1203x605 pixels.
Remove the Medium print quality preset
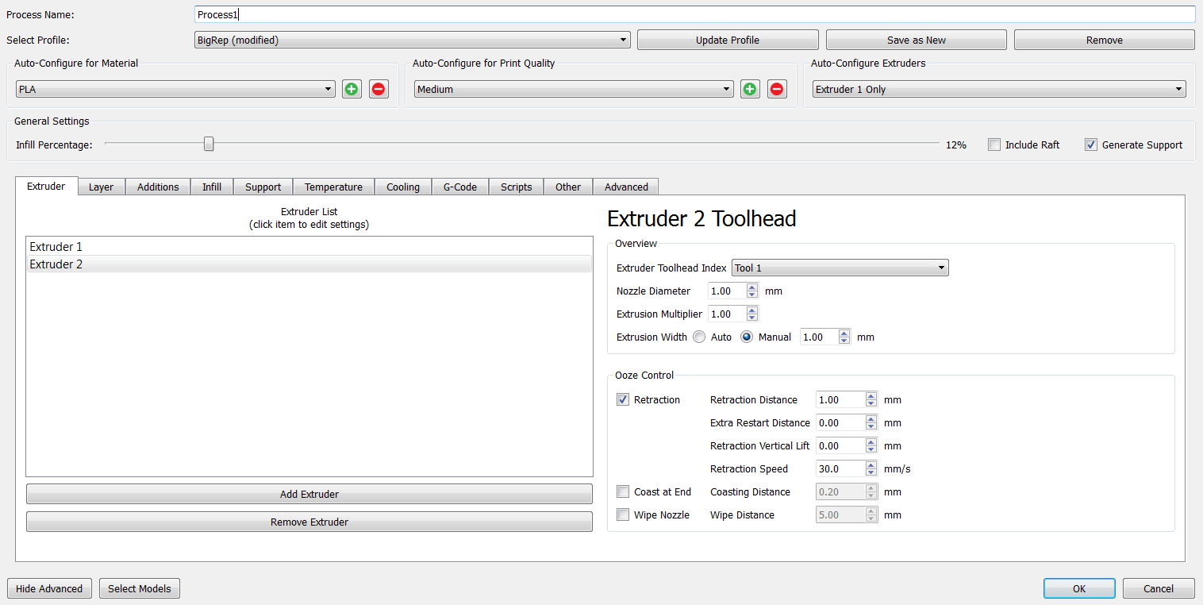click(x=777, y=89)
